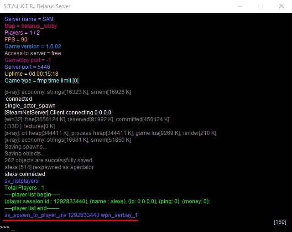Minimize the Belarus Server window
The height and width of the screenshot is (232, 292).
pos(240,6)
